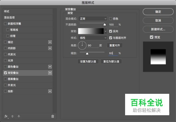Uncheck the 渐变叠加 checkbox

point(5,73)
